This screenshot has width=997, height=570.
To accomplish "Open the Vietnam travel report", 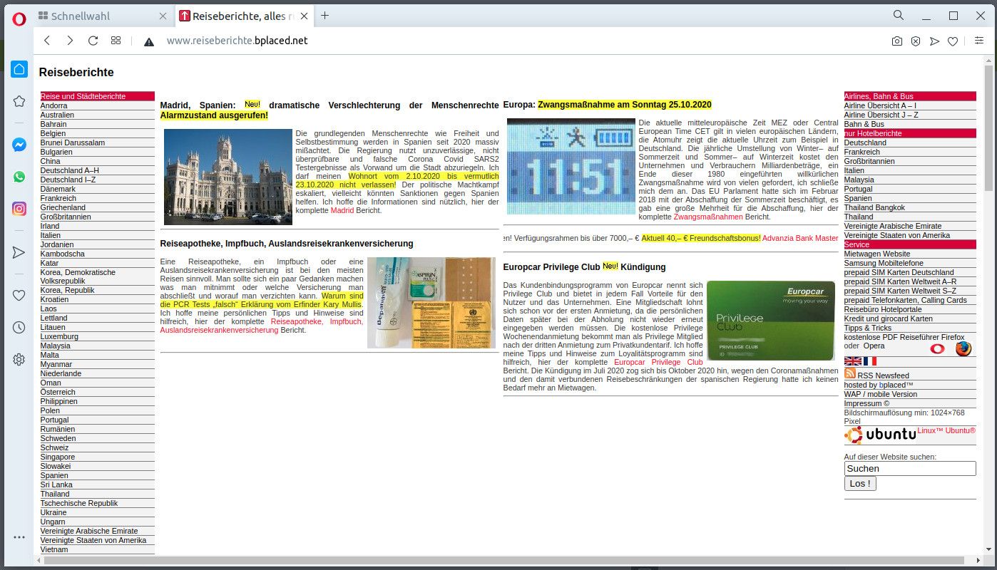I will [x=54, y=549].
